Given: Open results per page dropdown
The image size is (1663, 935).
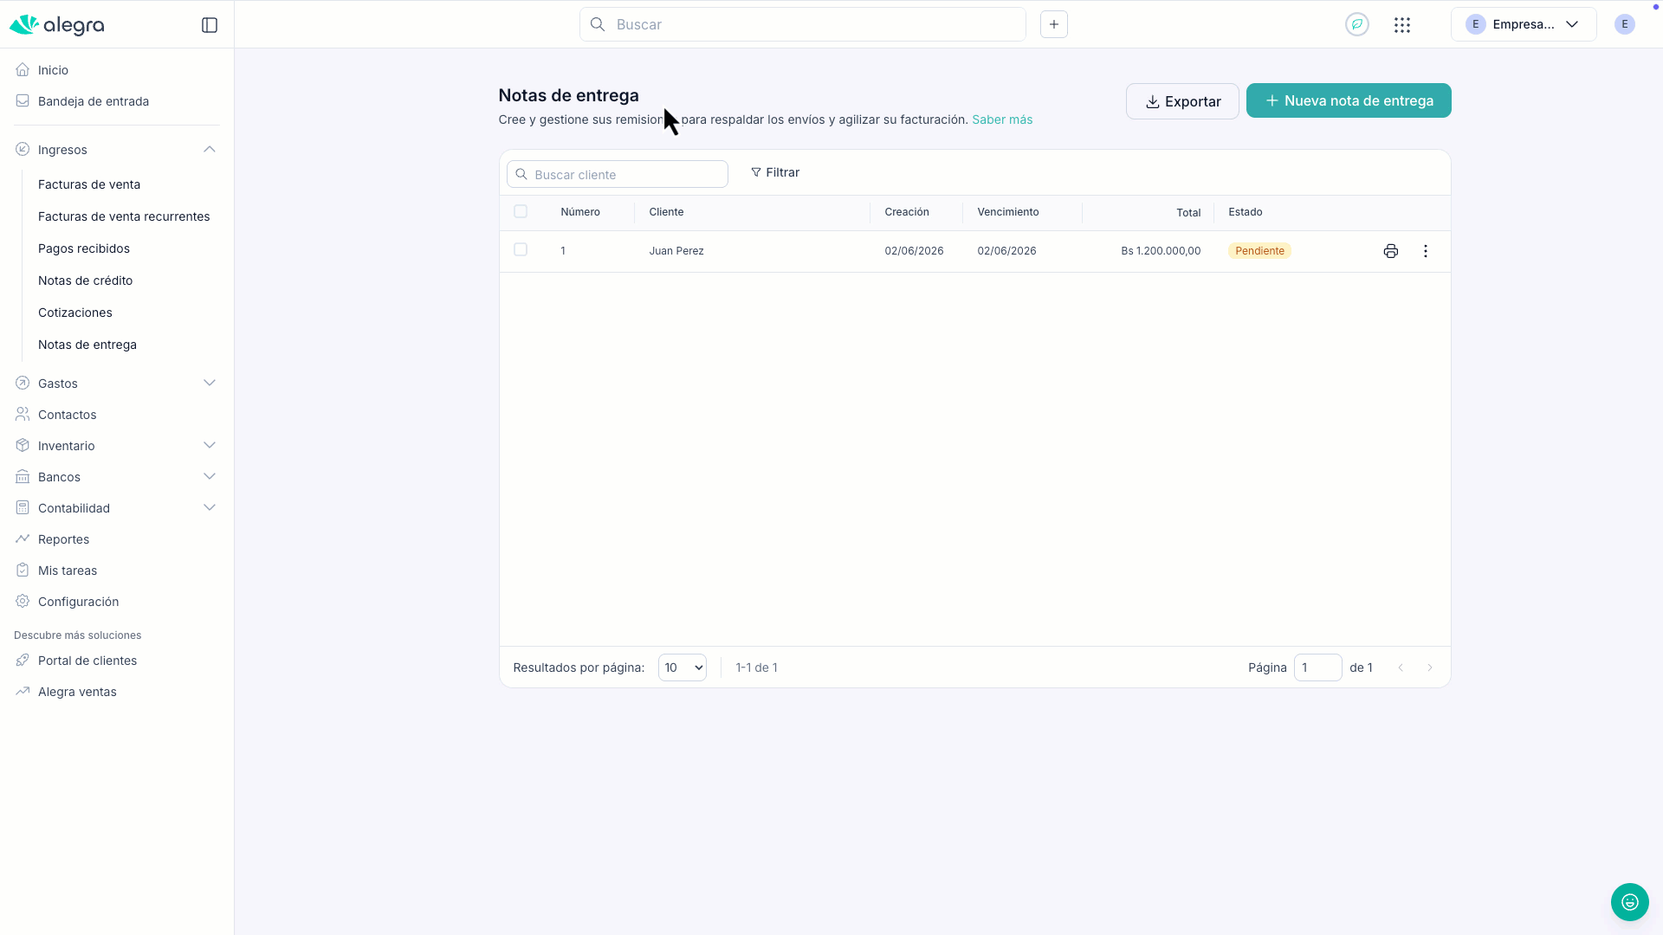Looking at the screenshot, I should [x=683, y=667].
